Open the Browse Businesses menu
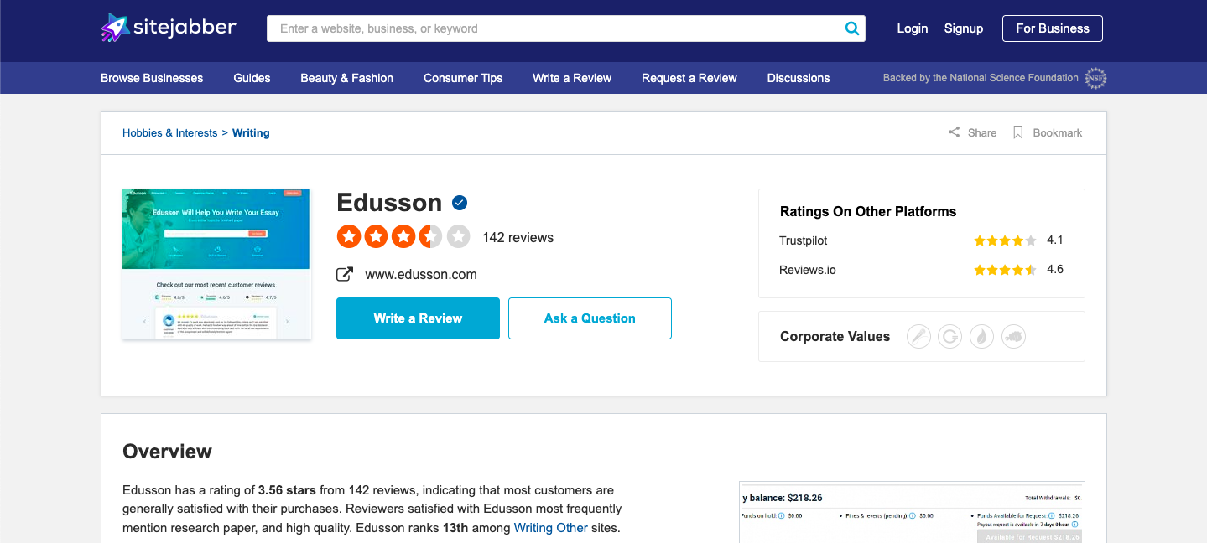 click(x=152, y=78)
